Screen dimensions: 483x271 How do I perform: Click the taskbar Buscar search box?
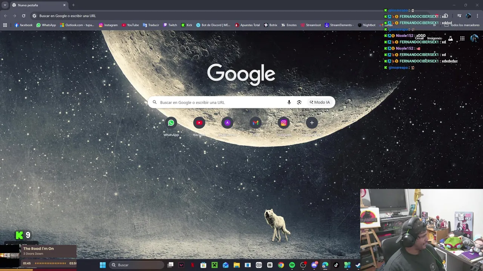tap(136, 265)
